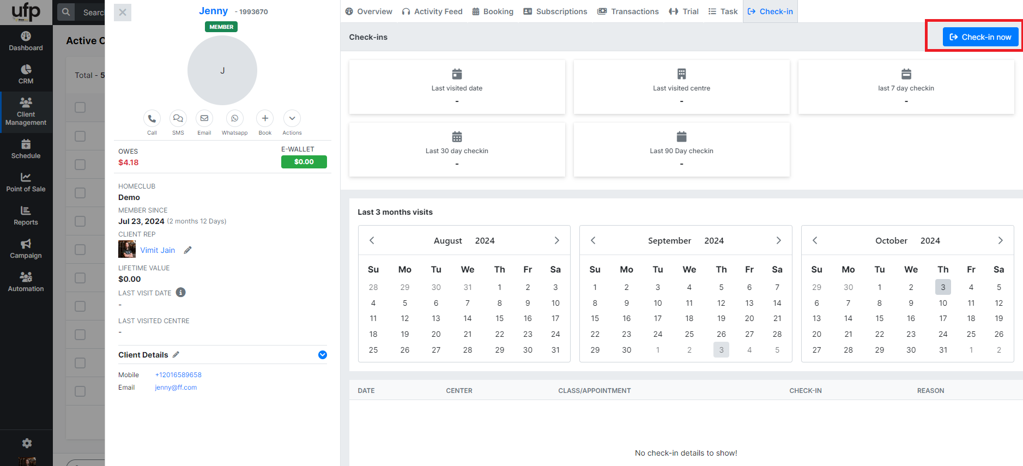Click Last Visit Date info icon
The width and height of the screenshot is (1023, 466).
point(181,293)
